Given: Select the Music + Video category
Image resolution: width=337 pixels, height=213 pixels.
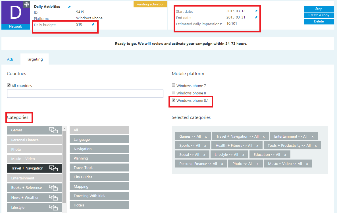Looking at the screenshot, I should (x=34, y=159).
